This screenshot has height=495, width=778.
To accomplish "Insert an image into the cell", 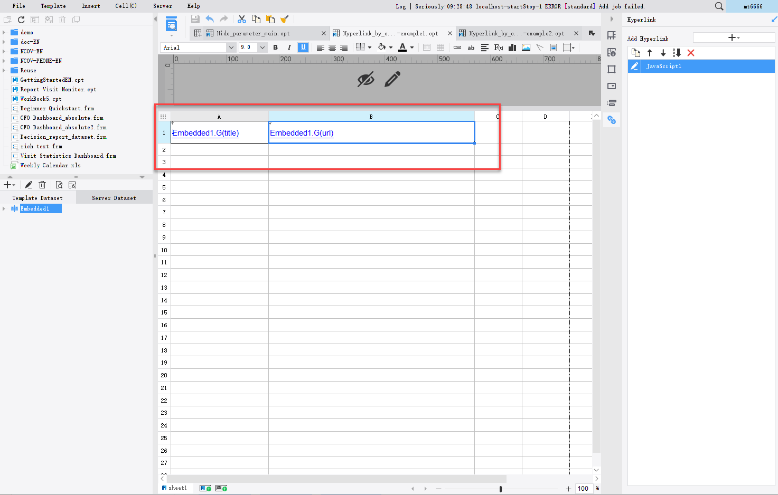I will (526, 47).
